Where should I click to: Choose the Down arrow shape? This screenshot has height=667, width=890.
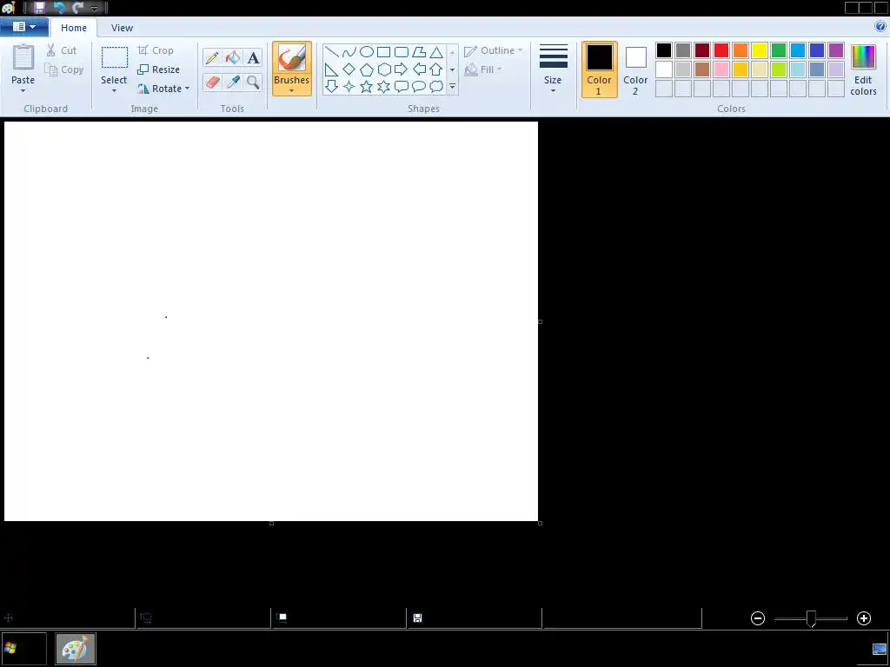331,87
